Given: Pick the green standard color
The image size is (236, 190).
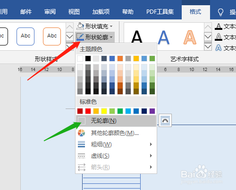Looking at the screenshot, I should [120, 111].
